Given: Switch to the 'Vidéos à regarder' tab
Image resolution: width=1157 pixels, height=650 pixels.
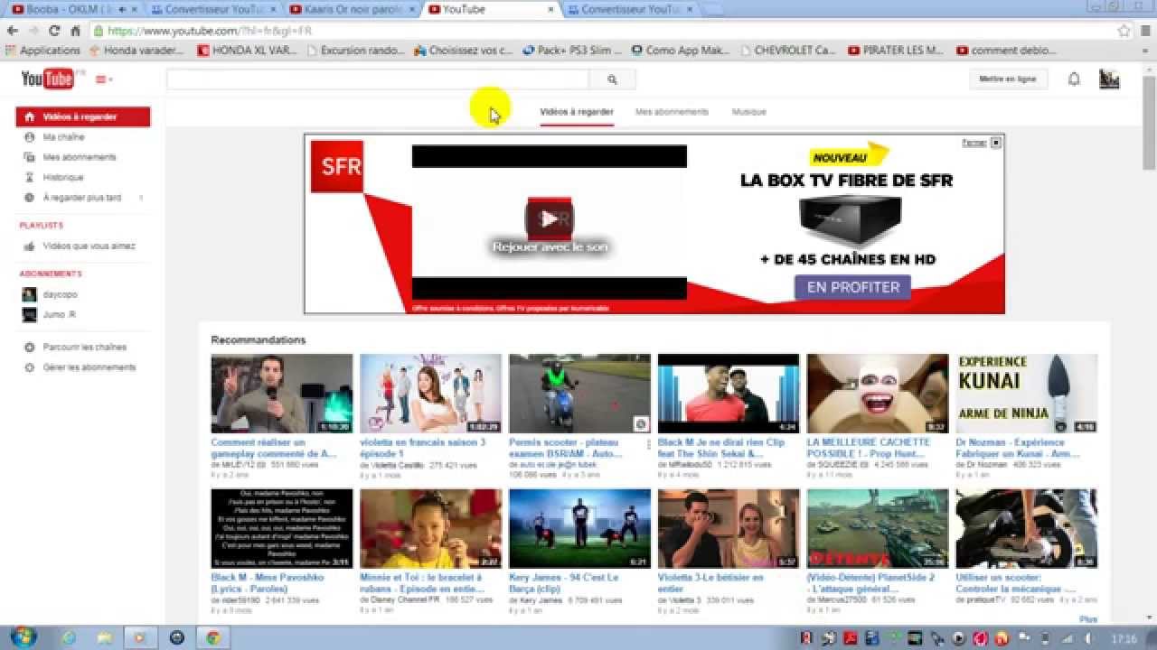Looking at the screenshot, I should pyautogui.click(x=577, y=112).
